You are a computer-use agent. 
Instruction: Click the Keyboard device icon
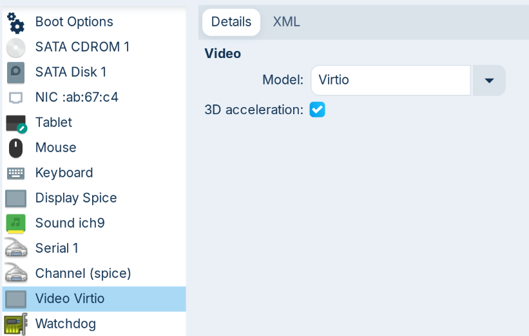pos(16,173)
